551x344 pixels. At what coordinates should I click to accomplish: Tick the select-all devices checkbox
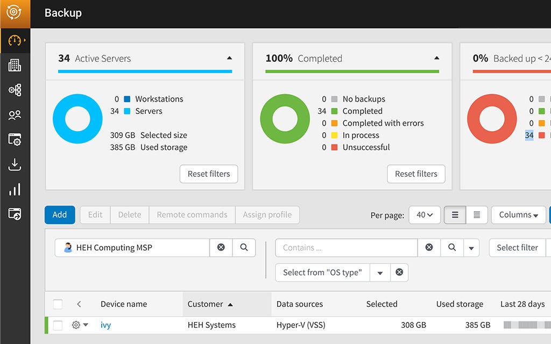pyautogui.click(x=58, y=304)
